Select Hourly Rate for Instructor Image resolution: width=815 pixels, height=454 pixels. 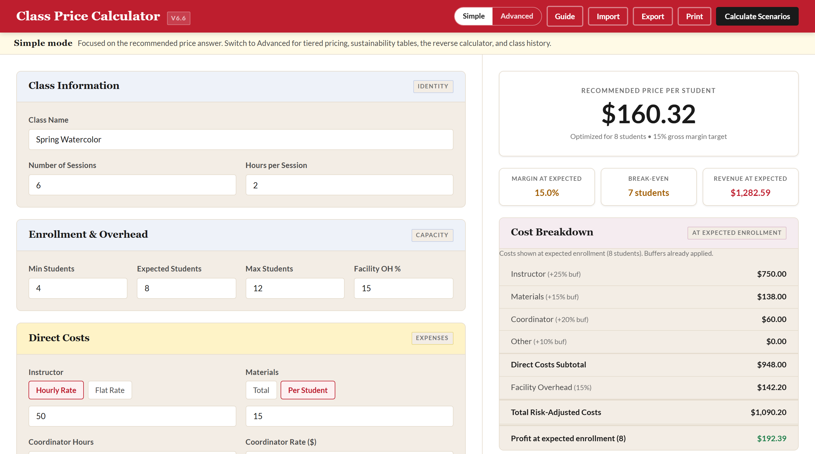click(56, 390)
